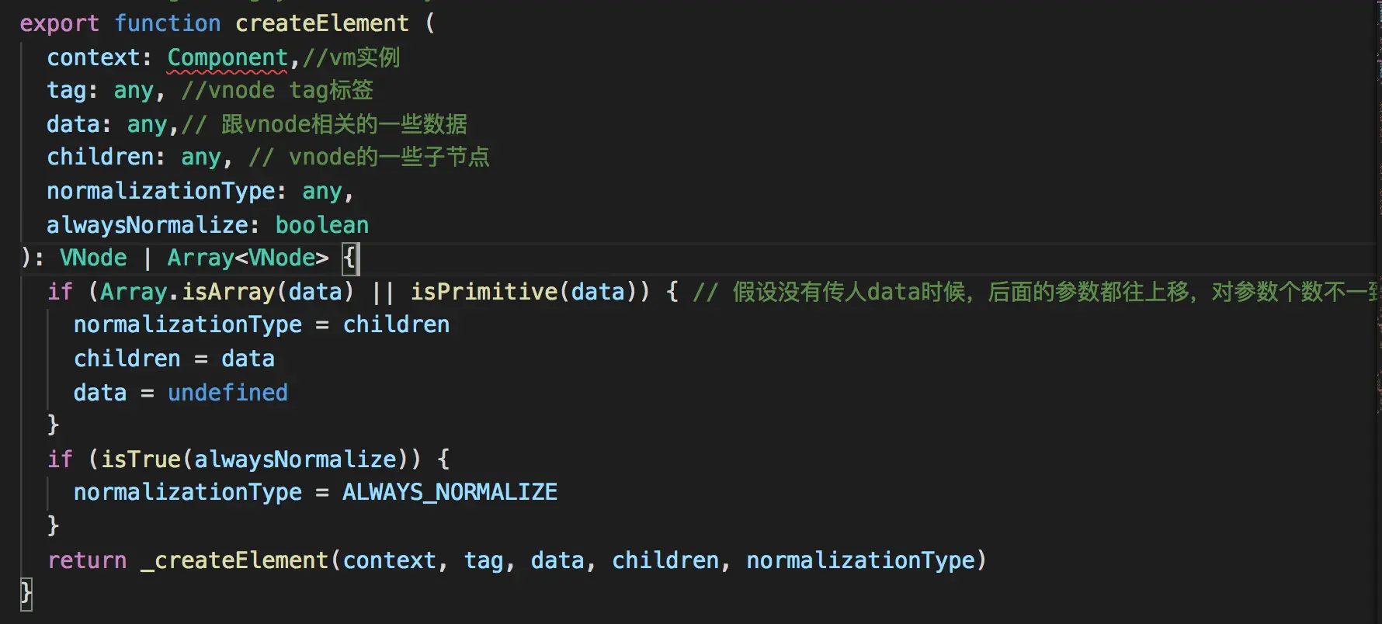Click the undefined keyword

coord(227,393)
